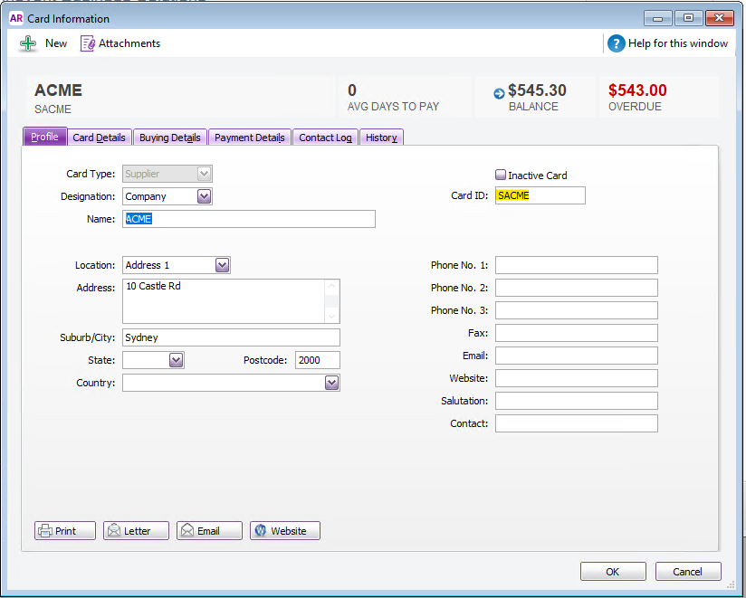This screenshot has width=746, height=598.
Task: Open the Designation dropdown
Action: pos(204,196)
